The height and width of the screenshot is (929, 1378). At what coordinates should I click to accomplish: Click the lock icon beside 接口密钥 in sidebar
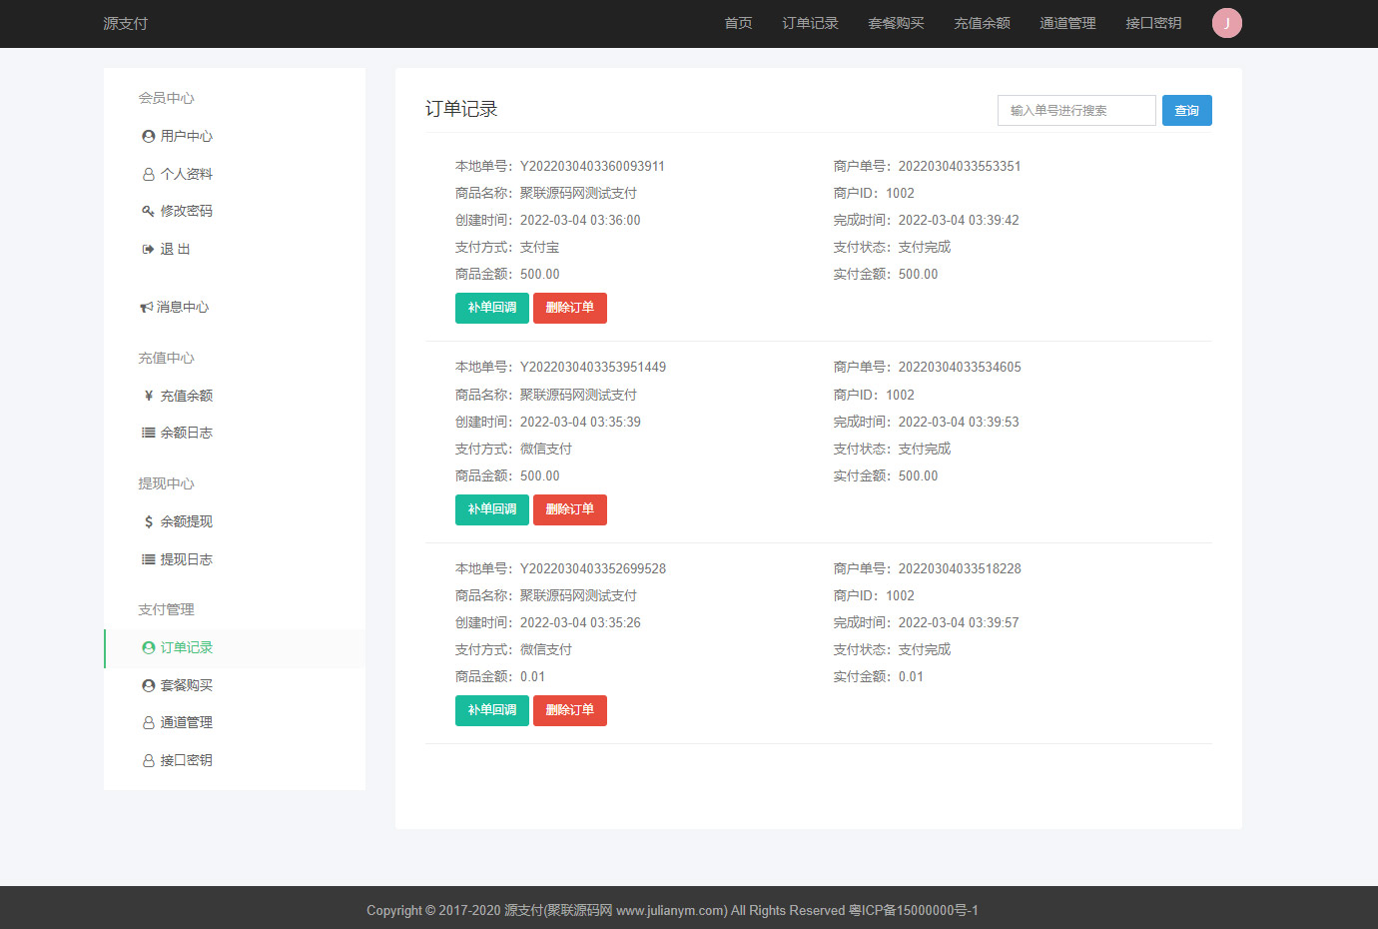pos(148,760)
